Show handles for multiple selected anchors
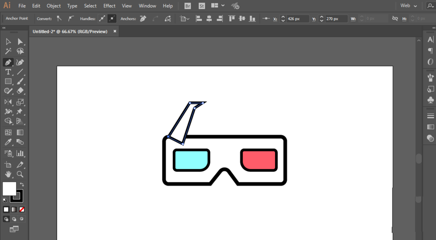The height and width of the screenshot is (240, 436). click(x=102, y=19)
